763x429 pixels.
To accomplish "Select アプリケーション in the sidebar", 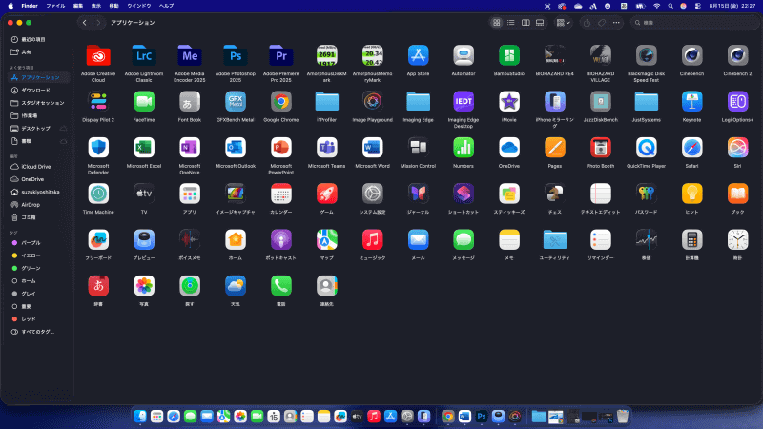I will coord(39,77).
